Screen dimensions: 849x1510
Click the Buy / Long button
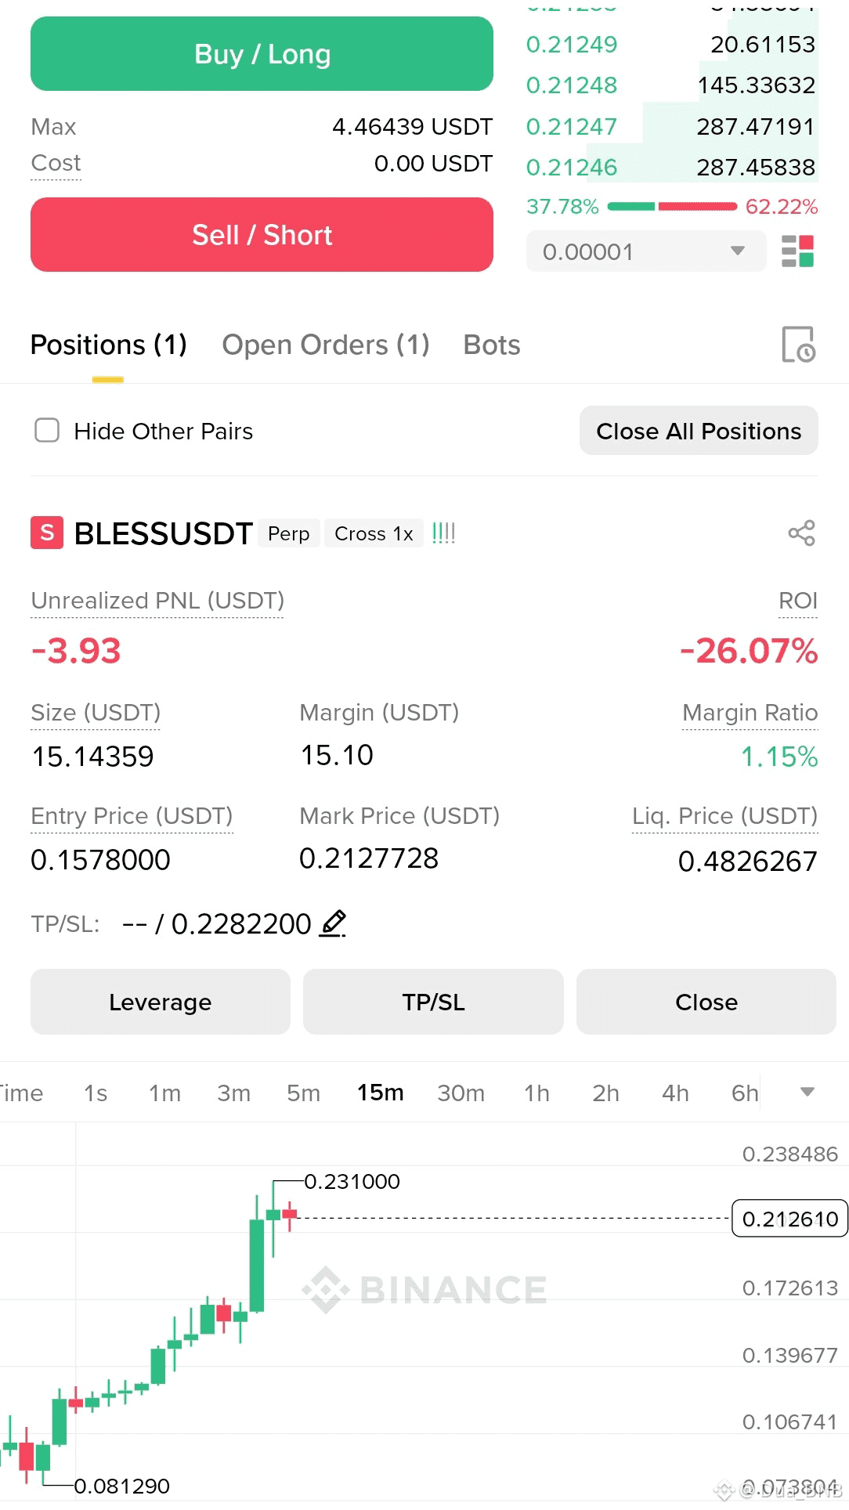pyautogui.click(x=262, y=54)
